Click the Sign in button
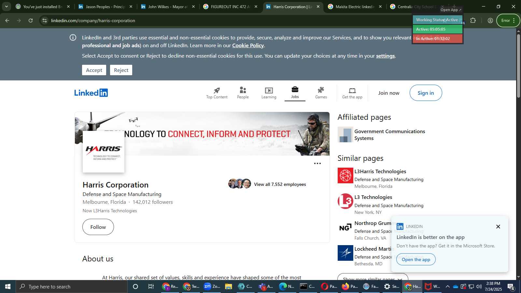Image resolution: width=521 pixels, height=293 pixels. [x=426, y=93]
